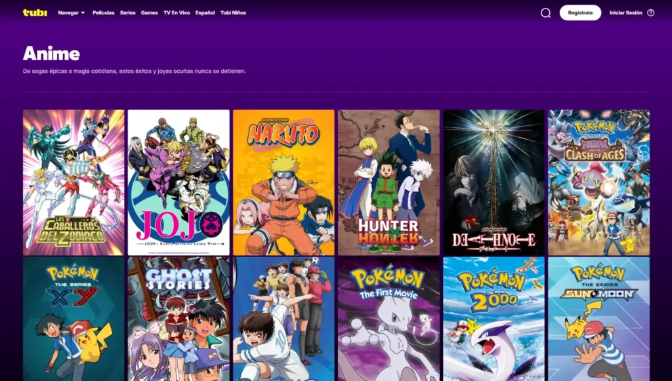Open the Hunter x Hunter poster
This screenshot has height=381, width=672.
click(388, 182)
